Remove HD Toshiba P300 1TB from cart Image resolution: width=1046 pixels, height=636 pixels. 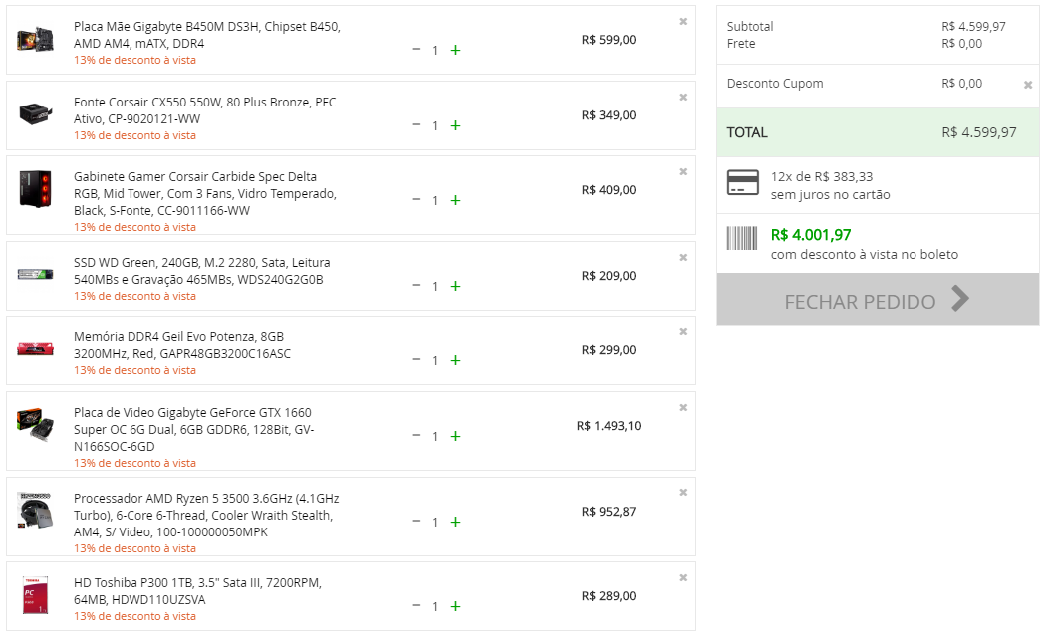(x=683, y=578)
